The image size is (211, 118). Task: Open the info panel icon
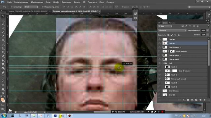click(136, 18)
